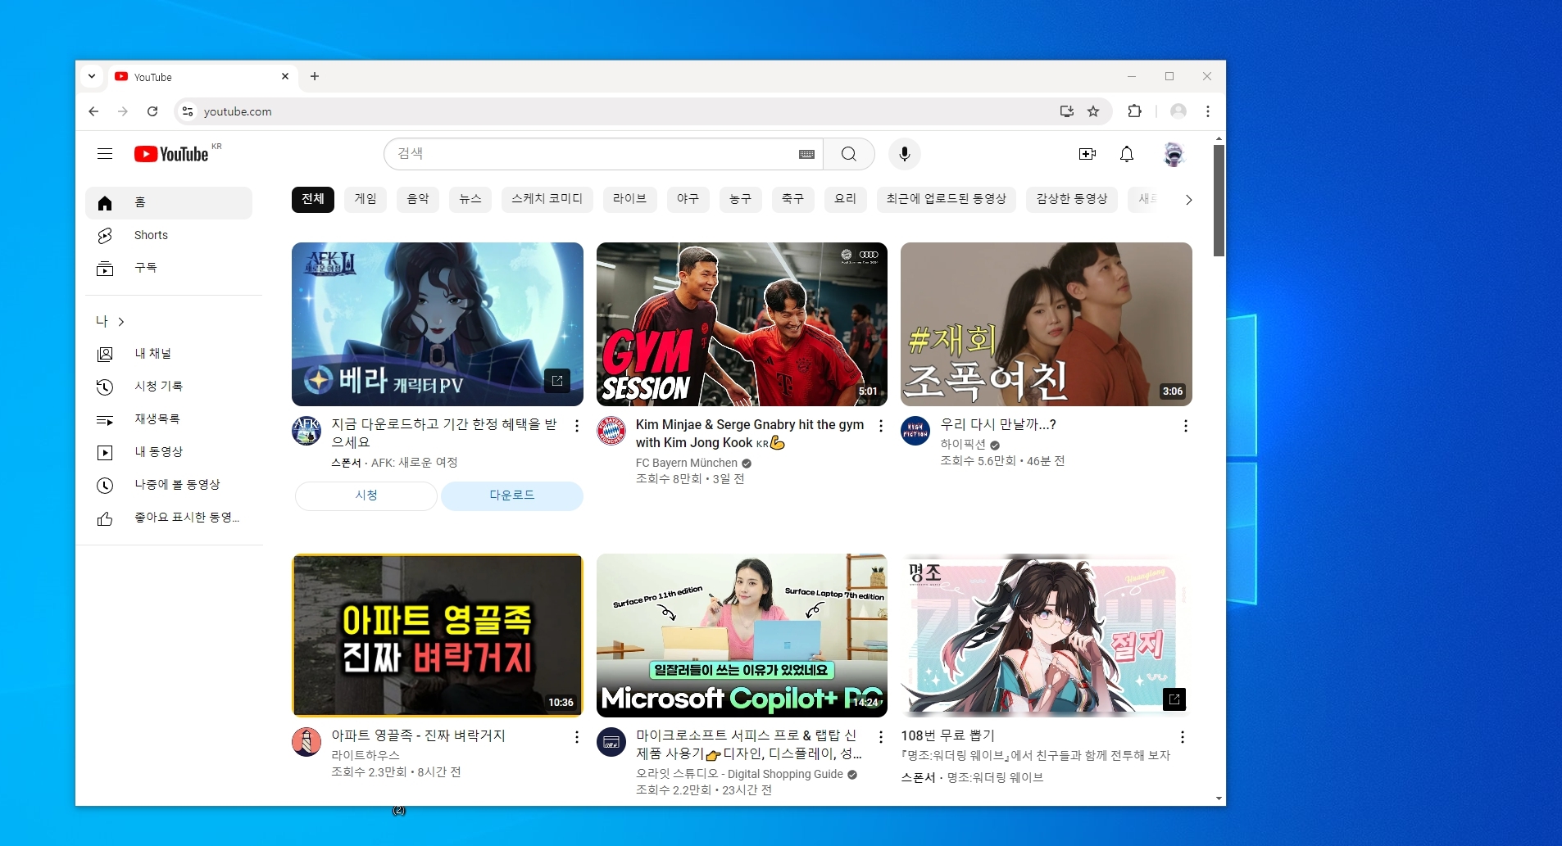Click the page vertical scrollbar thumb
This screenshot has width=1562, height=846.
pyautogui.click(x=1219, y=201)
